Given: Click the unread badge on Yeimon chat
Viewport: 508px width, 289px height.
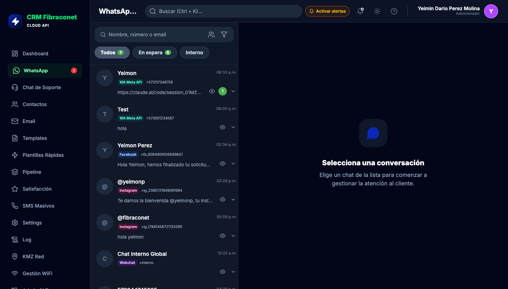Looking at the screenshot, I should click(223, 91).
